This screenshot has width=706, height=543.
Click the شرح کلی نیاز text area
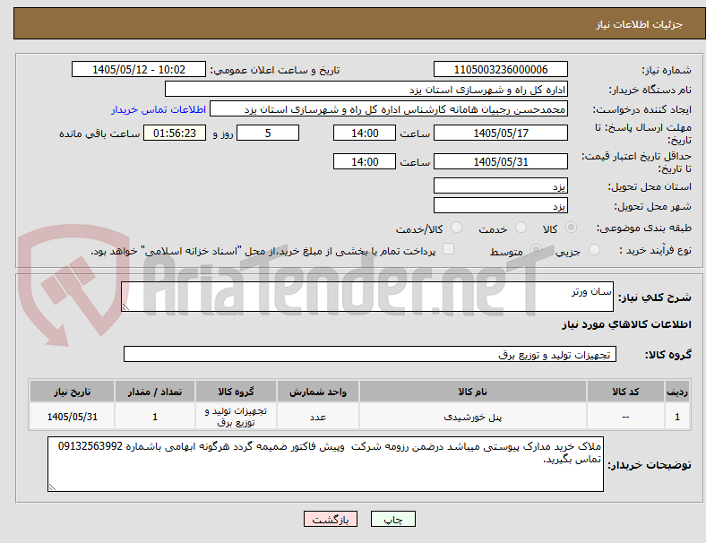click(x=367, y=297)
